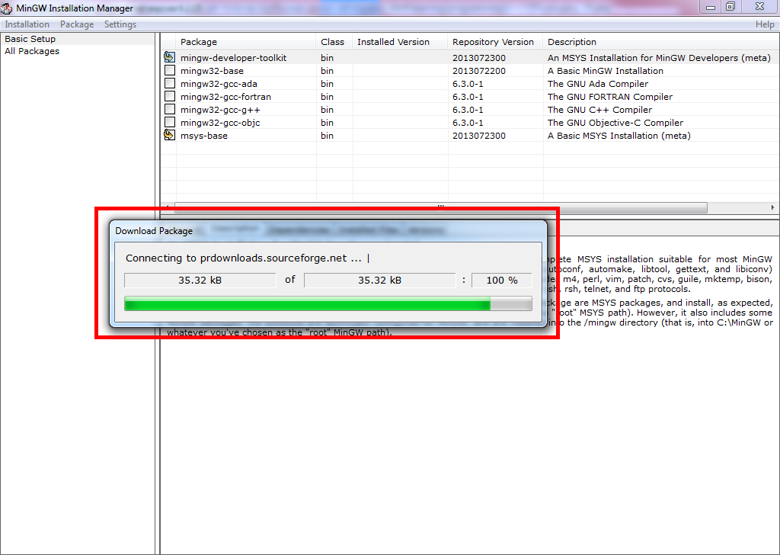Mark the mingw32-base package checkbox
Screen dimensions: 780x555
coord(169,71)
